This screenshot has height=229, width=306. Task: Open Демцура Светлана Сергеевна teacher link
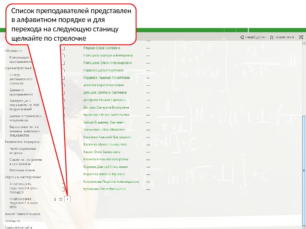pos(105,92)
